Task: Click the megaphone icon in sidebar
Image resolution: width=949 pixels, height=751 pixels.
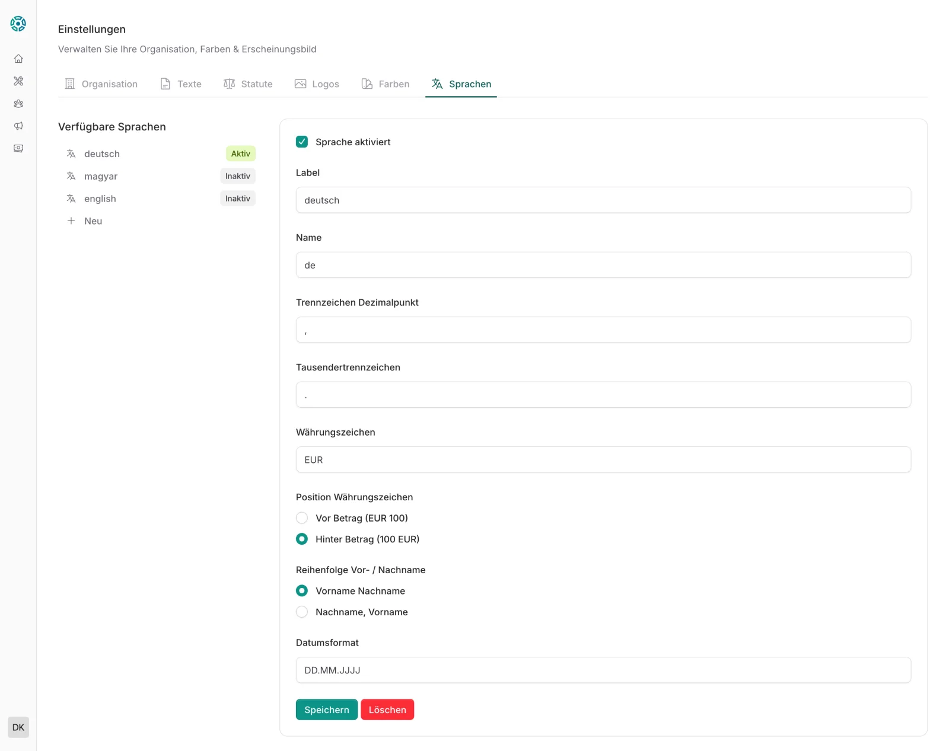Action: [x=18, y=126]
